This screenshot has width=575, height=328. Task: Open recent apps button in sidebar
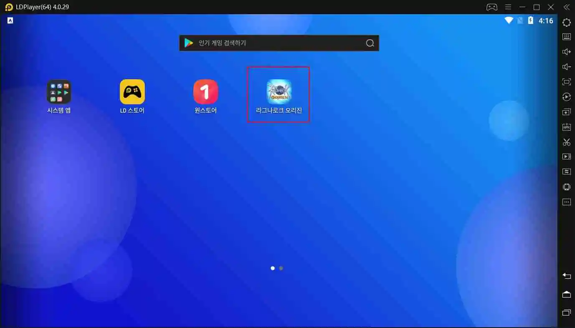pyautogui.click(x=566, y=313)
